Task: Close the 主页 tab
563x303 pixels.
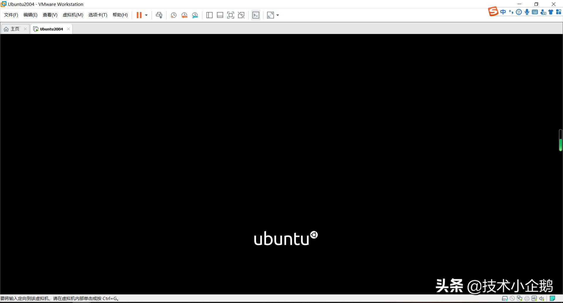Action: pyautogui.click(x=25, y=29)
